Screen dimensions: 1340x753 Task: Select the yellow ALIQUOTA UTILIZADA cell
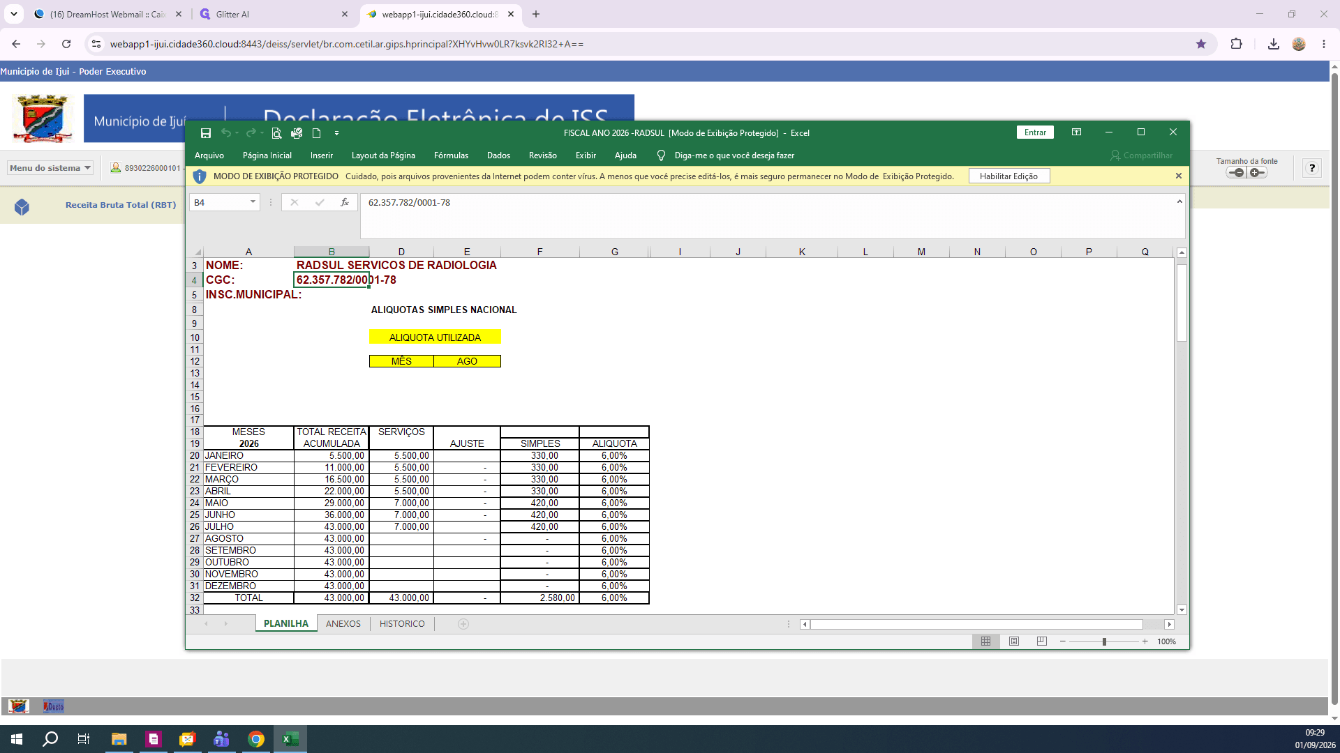[435, 337]
